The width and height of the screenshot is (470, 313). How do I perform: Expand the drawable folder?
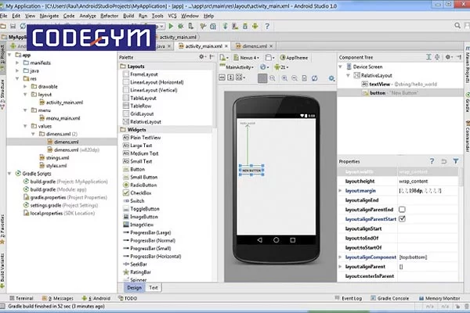26,87
